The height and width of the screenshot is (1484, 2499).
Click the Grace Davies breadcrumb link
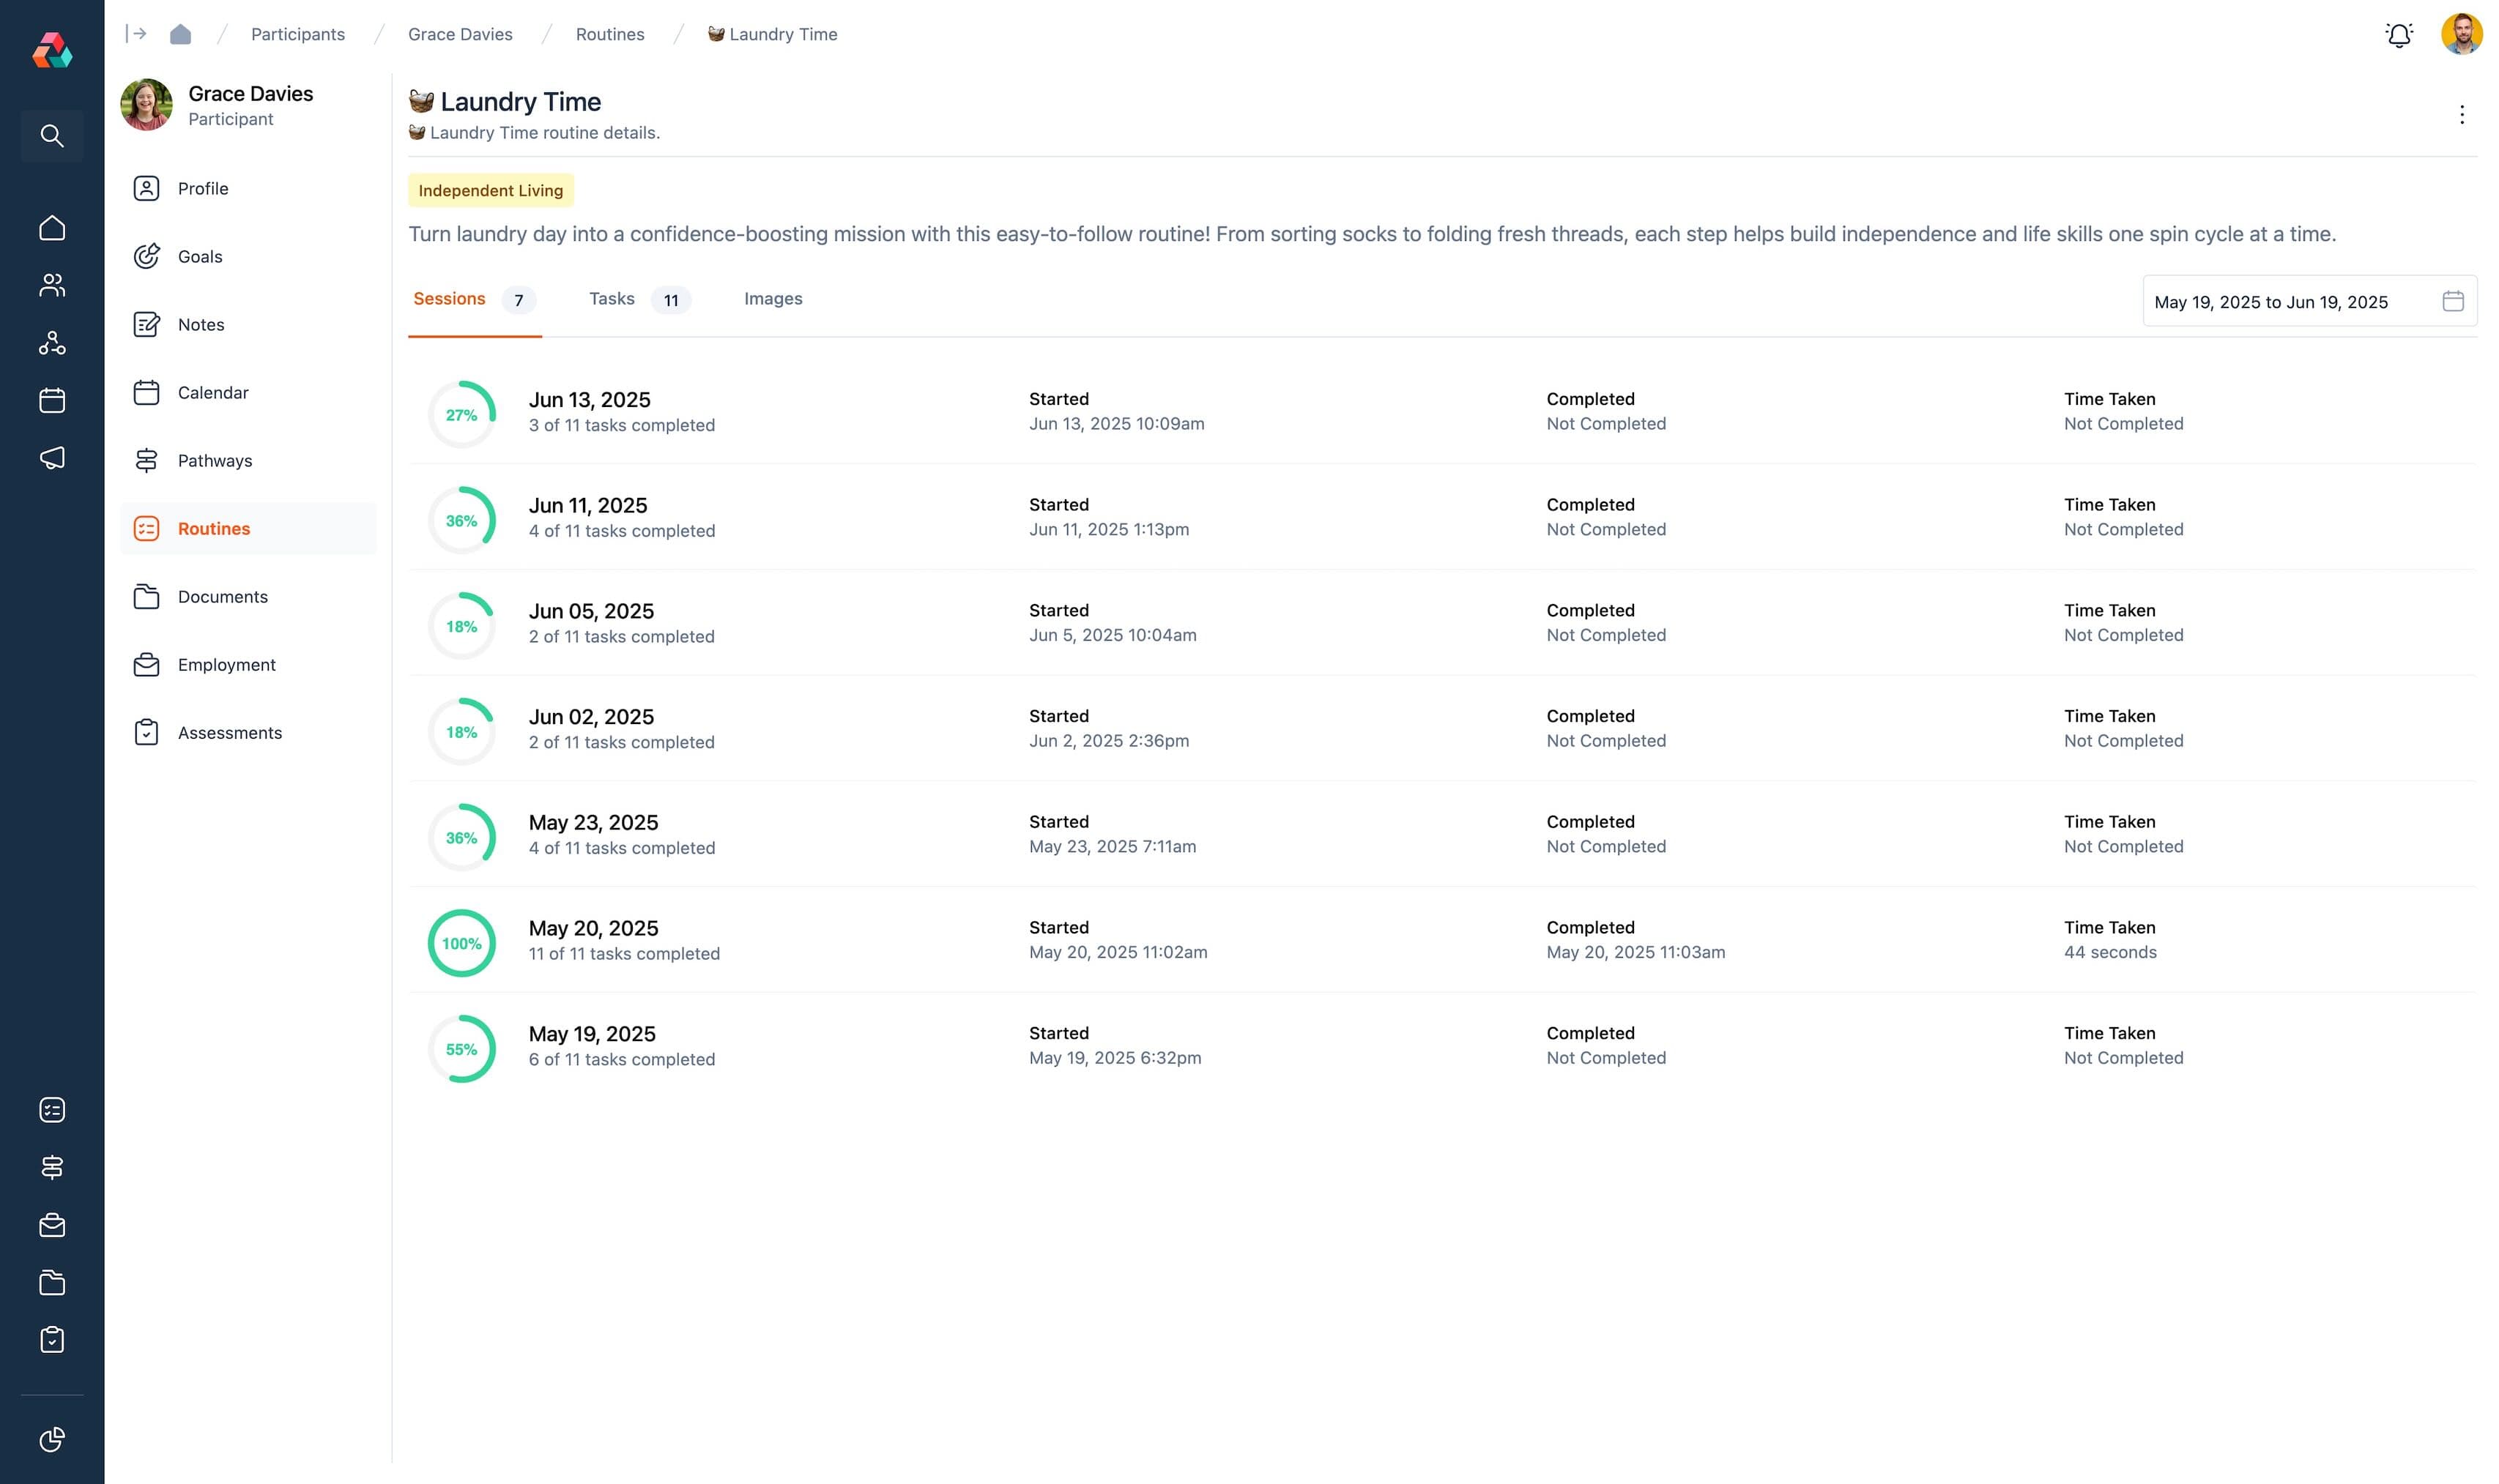point(459,34)
